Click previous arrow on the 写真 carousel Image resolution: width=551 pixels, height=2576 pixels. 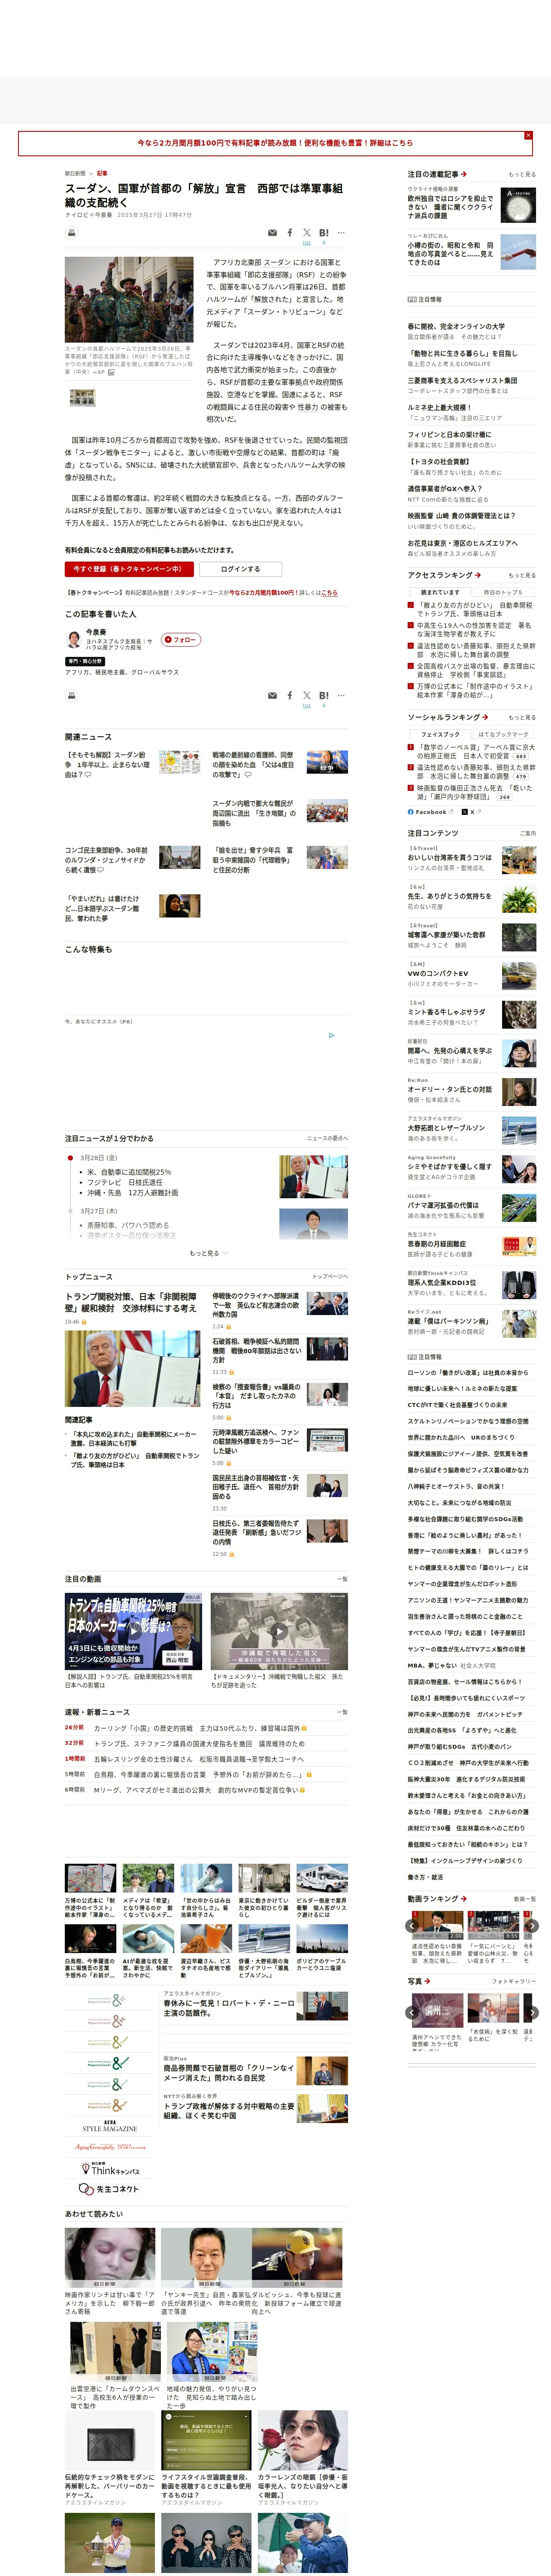(x=412, y=2013)
